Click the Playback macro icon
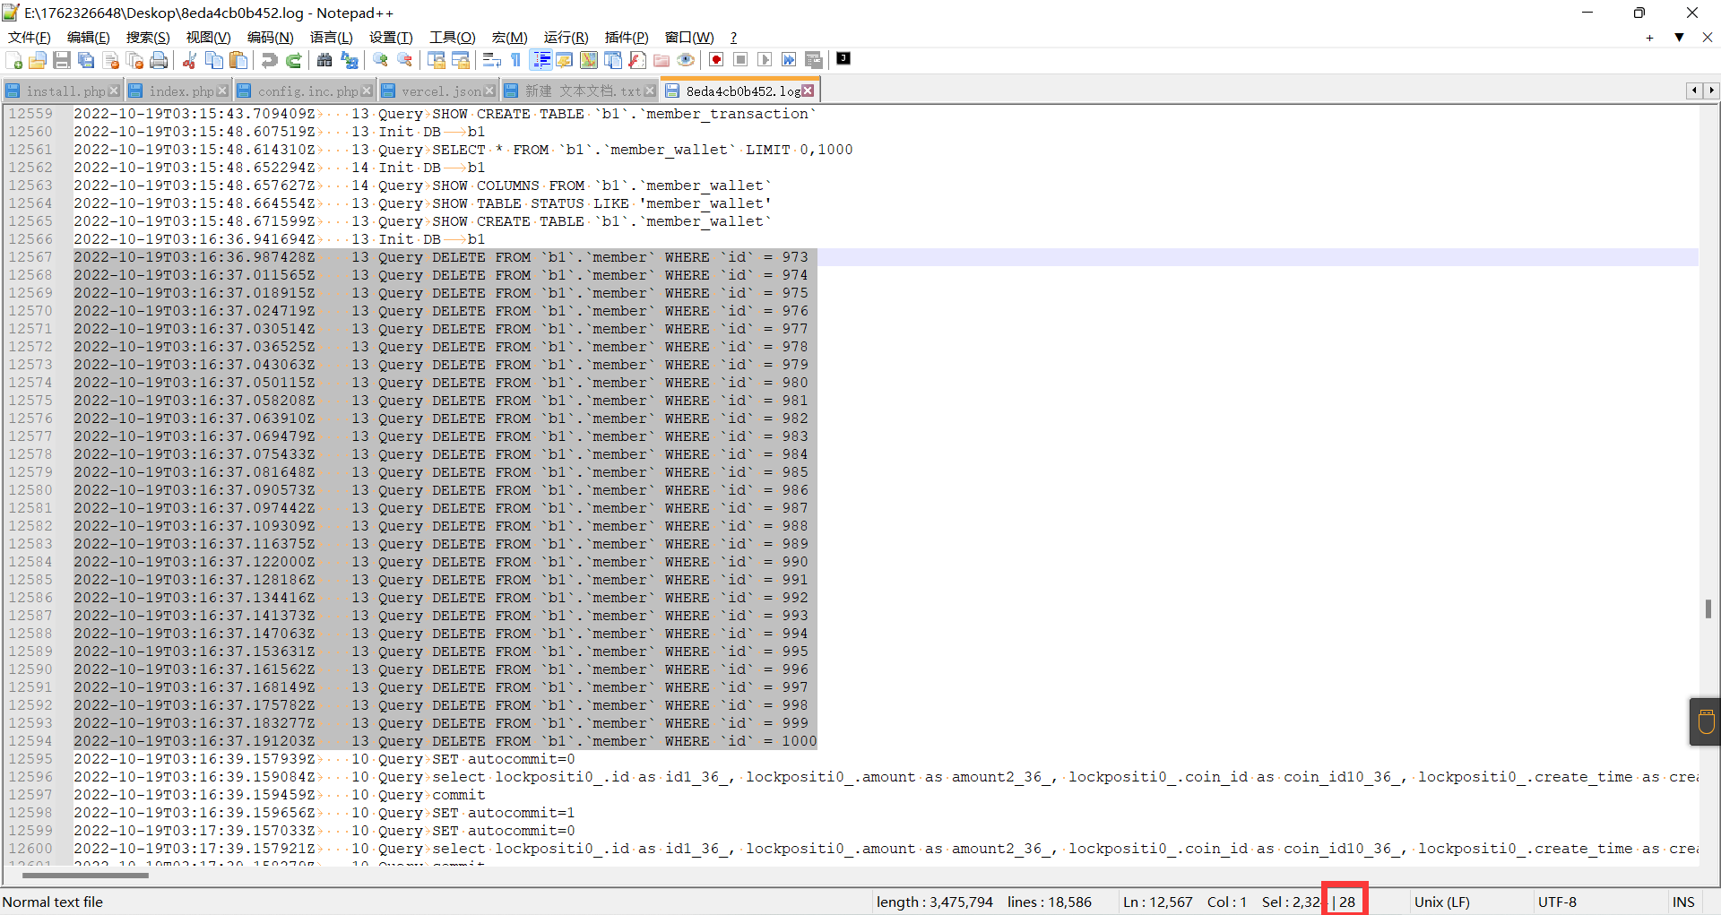 [765, 60]
